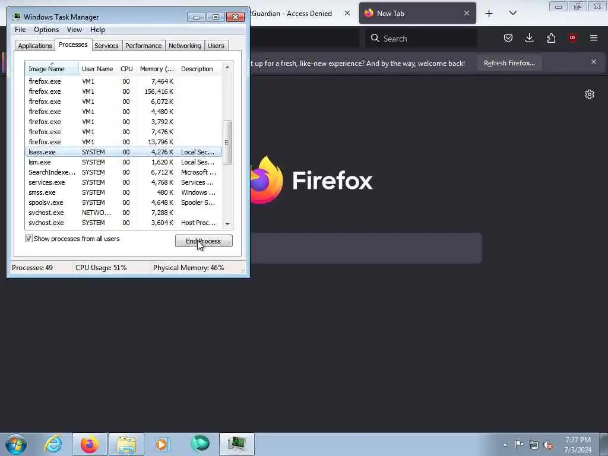This screenshot has height=456, width=608.
Task: Click the Show Desktop strip beside clock
Action: click(x=604, y=444)
